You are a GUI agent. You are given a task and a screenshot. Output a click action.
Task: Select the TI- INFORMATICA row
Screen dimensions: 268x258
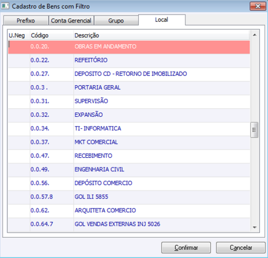click(x=129, y=129)
